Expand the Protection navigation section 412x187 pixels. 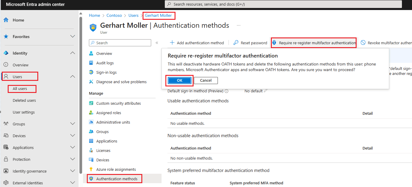(x=72, y=159)
